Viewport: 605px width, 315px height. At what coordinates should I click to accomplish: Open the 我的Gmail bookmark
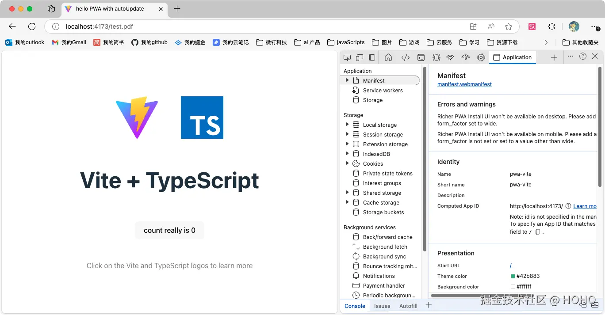(x=69, y=42)
